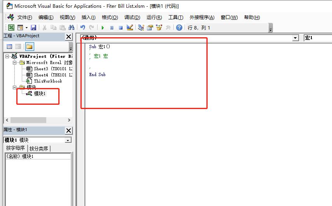Click the Insert UserForm toolbar icon
Viewport: 332px width, 206px height.
pos(20,28)
